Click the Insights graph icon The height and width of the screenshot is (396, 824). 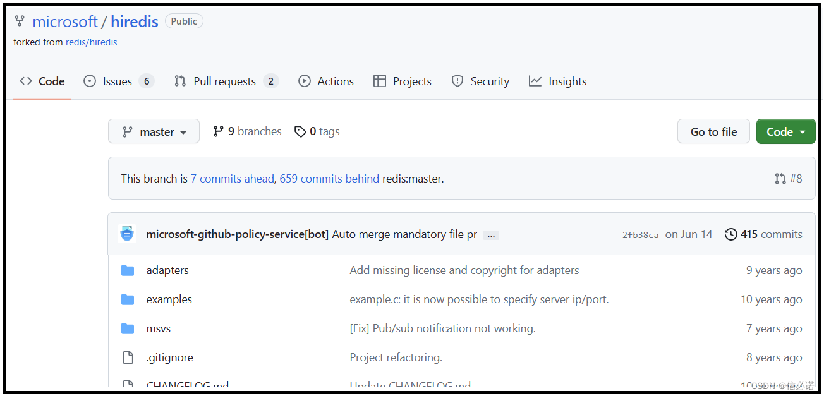[x=535, y=81]
